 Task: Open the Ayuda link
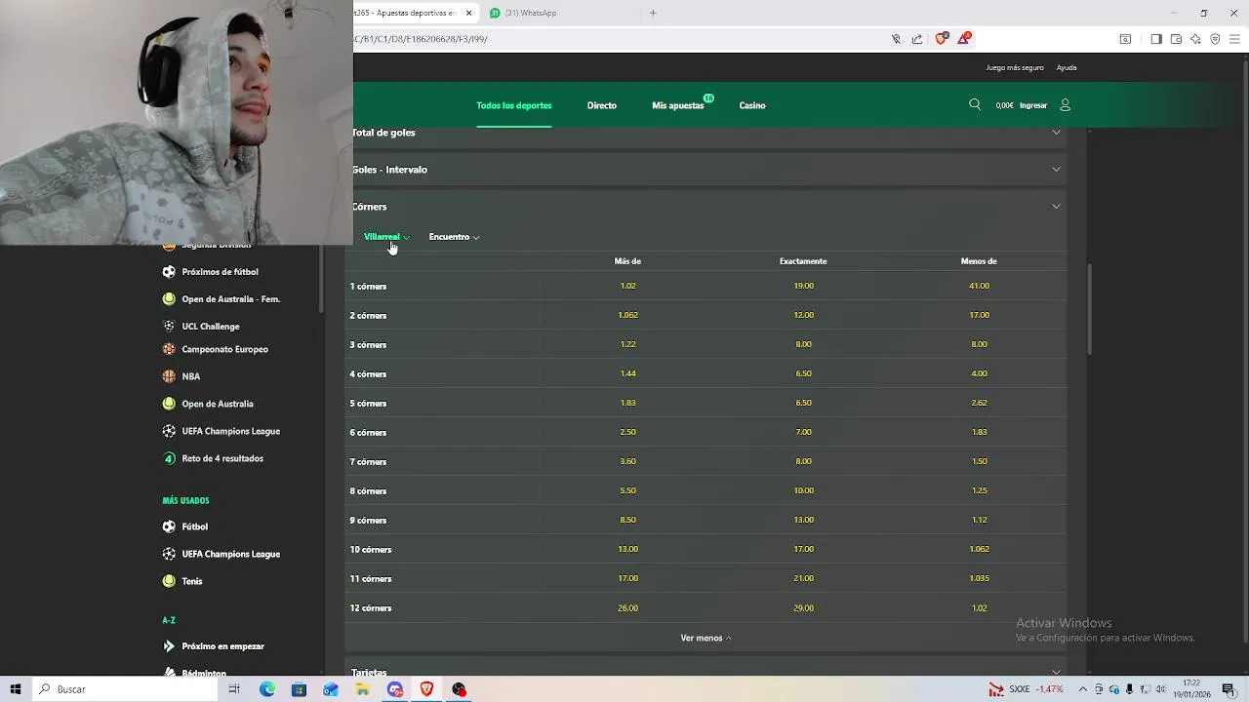tap(1067, 68)
